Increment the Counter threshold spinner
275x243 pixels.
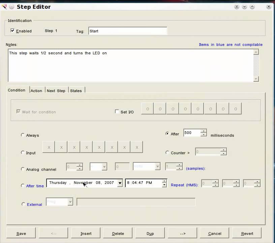(x=223, y=150)
